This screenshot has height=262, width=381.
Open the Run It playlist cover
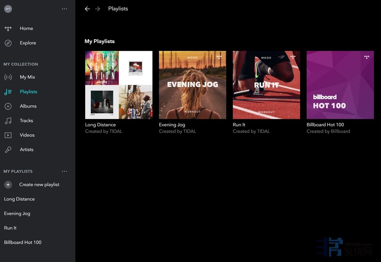point(266,85)
